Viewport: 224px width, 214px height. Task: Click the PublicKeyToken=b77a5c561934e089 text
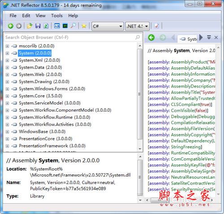tap(68, 189)
